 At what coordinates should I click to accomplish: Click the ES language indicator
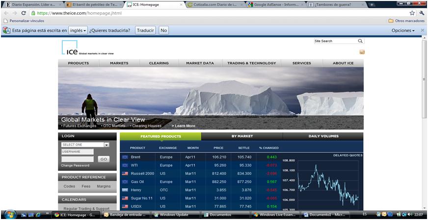pyautogui.click(x=365, y=215)
